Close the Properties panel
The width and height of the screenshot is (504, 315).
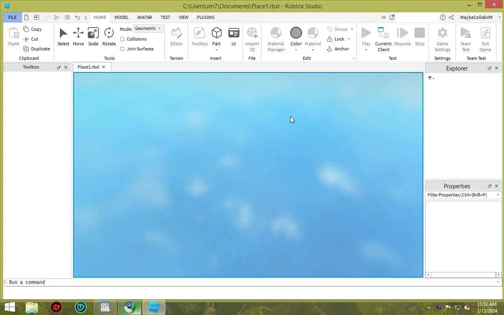pyautogui.click(x=497, y=186)
